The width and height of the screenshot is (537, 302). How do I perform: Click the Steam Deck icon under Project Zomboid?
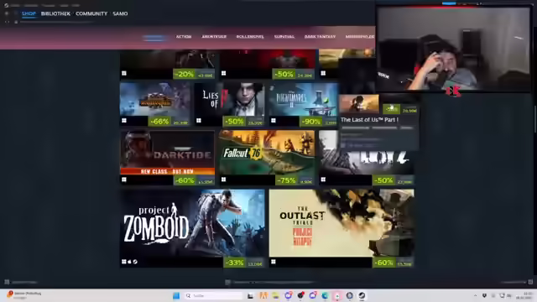135,262
